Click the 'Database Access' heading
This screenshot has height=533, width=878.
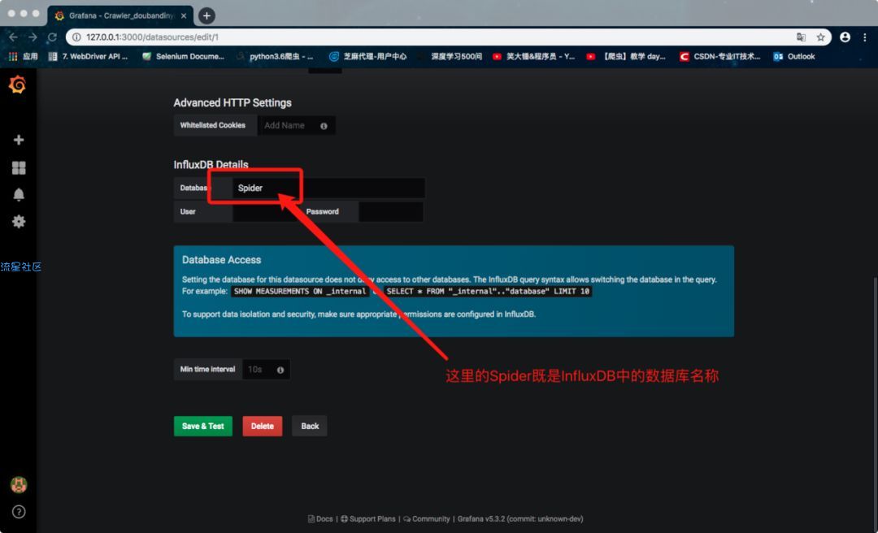pyautogui.click(x=221, y=260)
